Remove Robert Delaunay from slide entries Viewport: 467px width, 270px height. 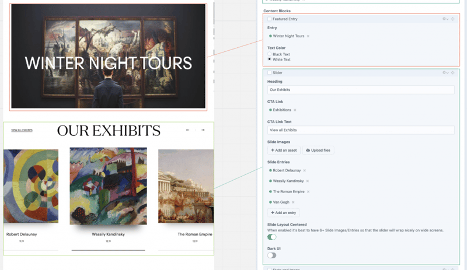click(x=305, y=170)
